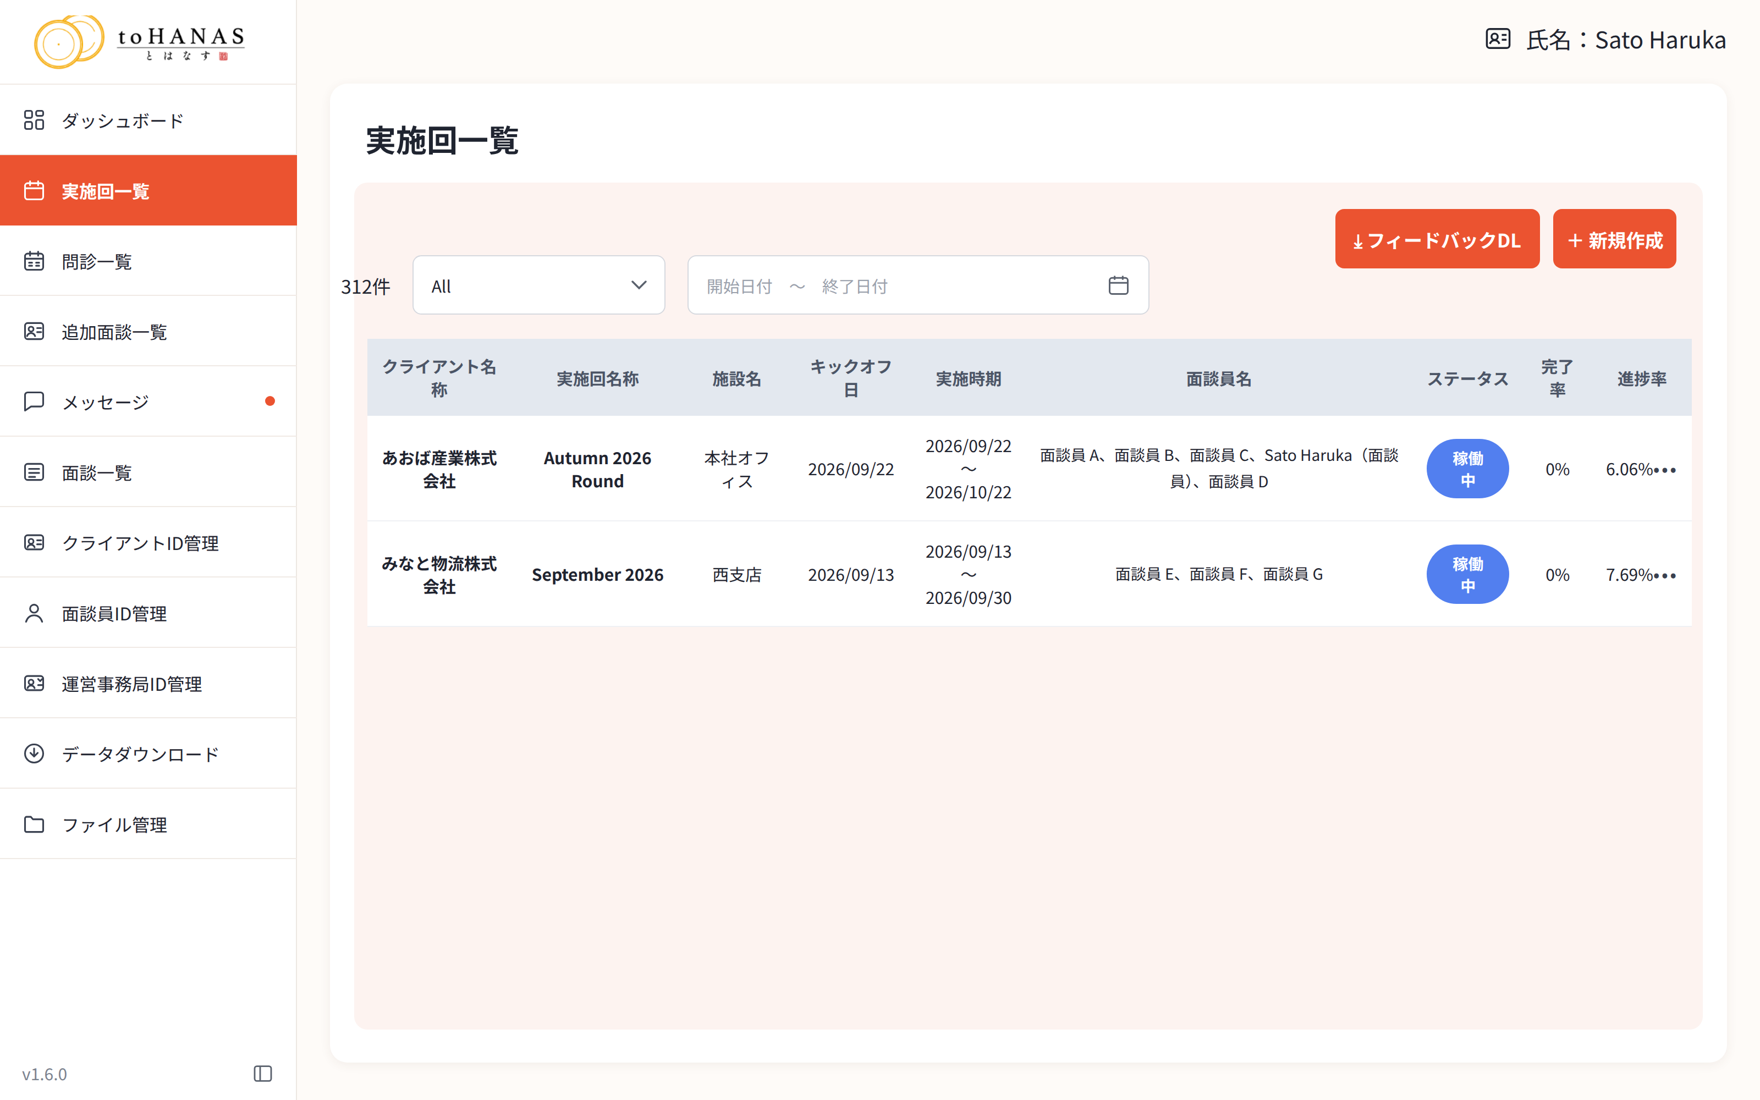Click the 進捗率 column header
This screenshot has width=1760, height=1100.
point(1641,378)
